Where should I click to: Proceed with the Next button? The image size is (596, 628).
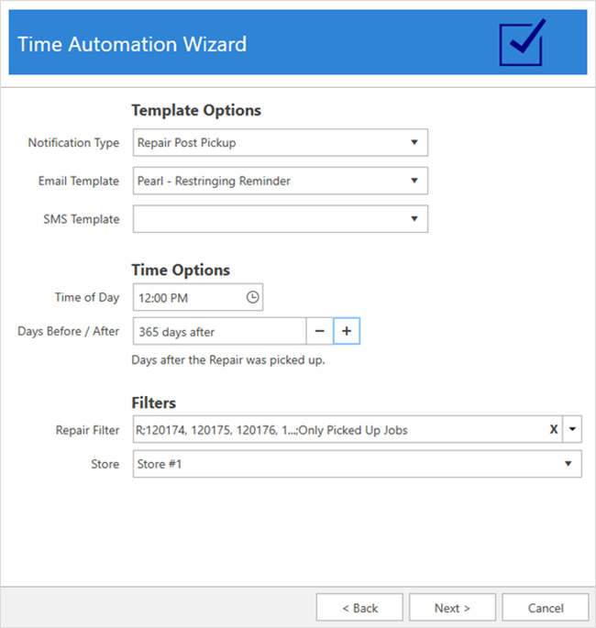pyautogui.click(x=452, y=608)
